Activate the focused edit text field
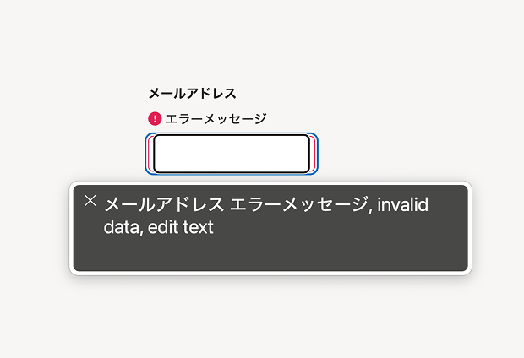 pos(232,154)
